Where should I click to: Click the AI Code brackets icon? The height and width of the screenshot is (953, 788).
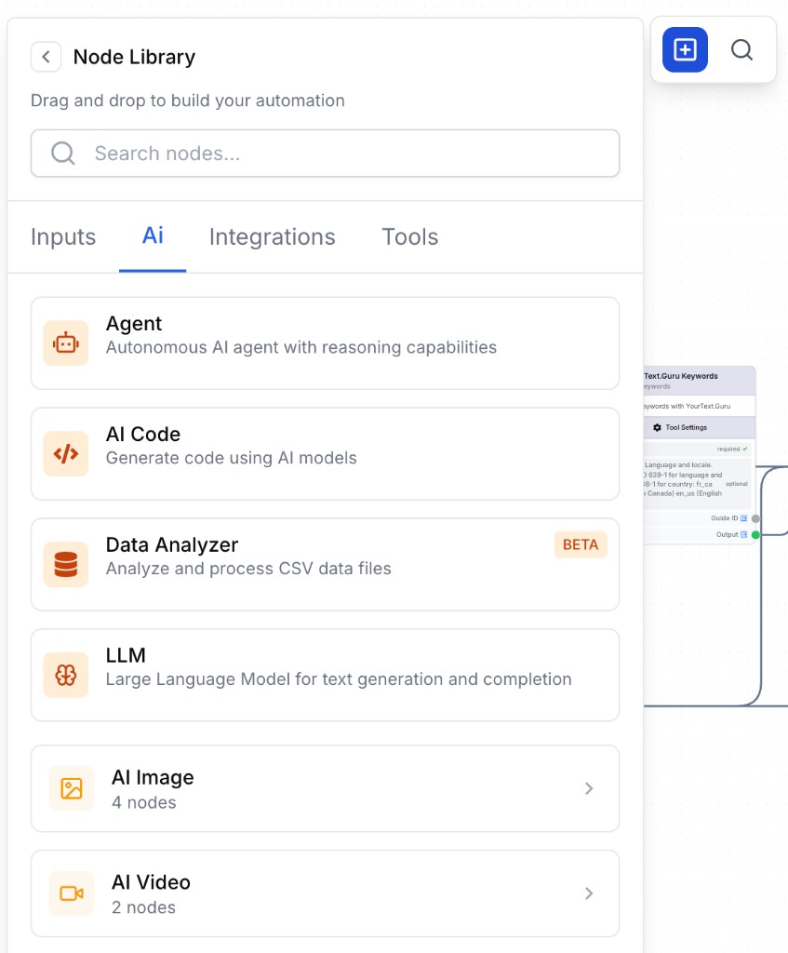click(x=66, y=454)
